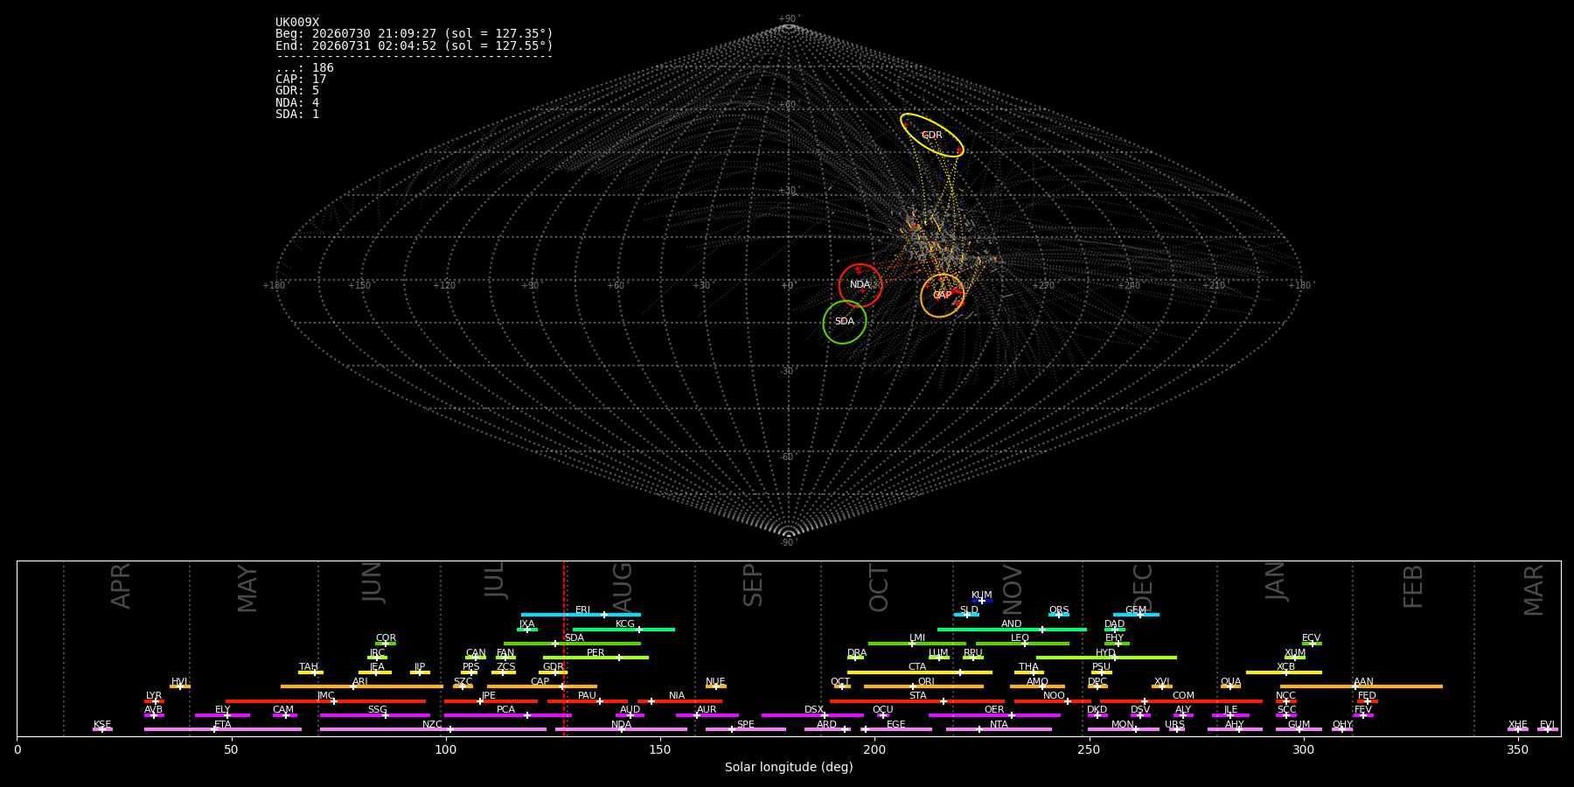Click the red dashed current solar longitude line
The image size is (1574, 787).
point(564,648)
